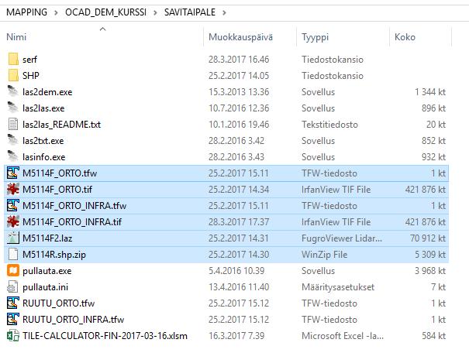Screen dimensions: 469x353
Task: Click the 3 968 kt size value
Action: point(429,271)
